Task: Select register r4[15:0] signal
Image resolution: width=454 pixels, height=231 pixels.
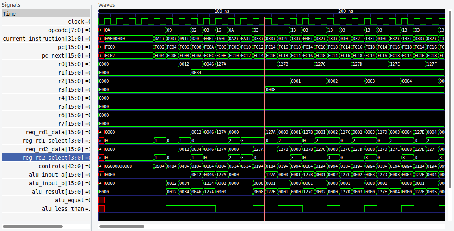Action: (x=46, y=98)
